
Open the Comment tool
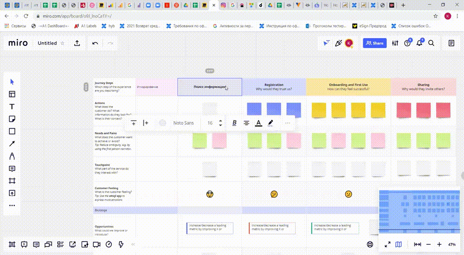coord(13,168)
